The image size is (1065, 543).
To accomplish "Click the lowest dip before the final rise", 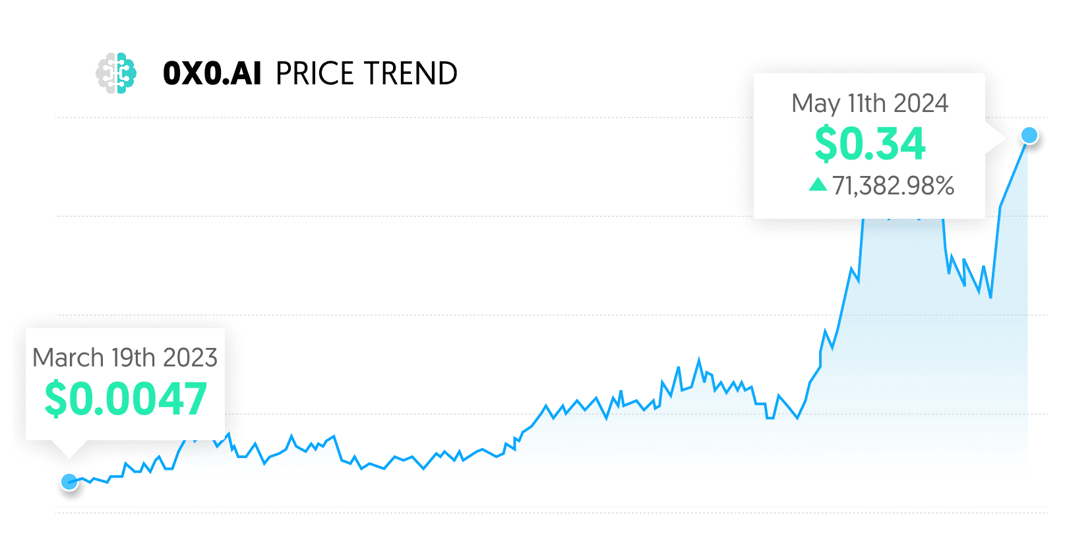I will click(990, 297).
